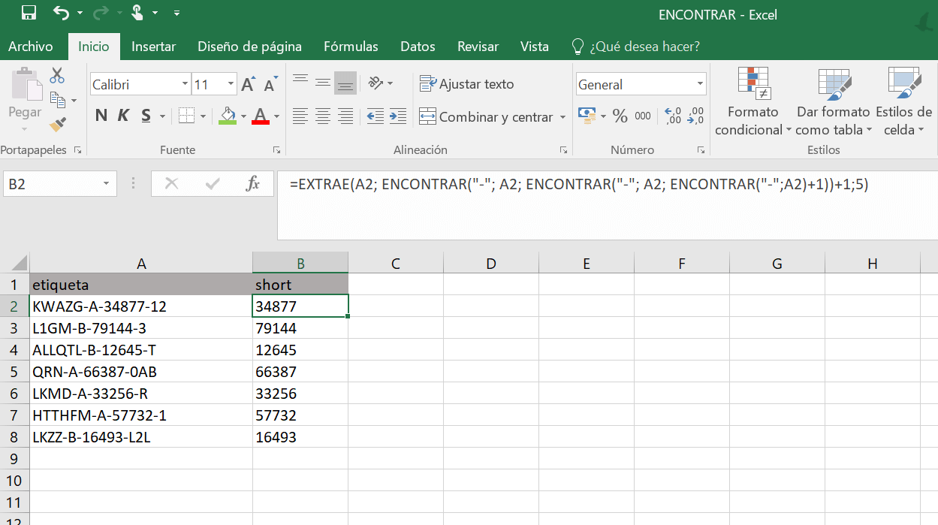Expand the Combinar y centrar dropdown arrow
Viewport: 938px width, 525px height.
[562, 117]
